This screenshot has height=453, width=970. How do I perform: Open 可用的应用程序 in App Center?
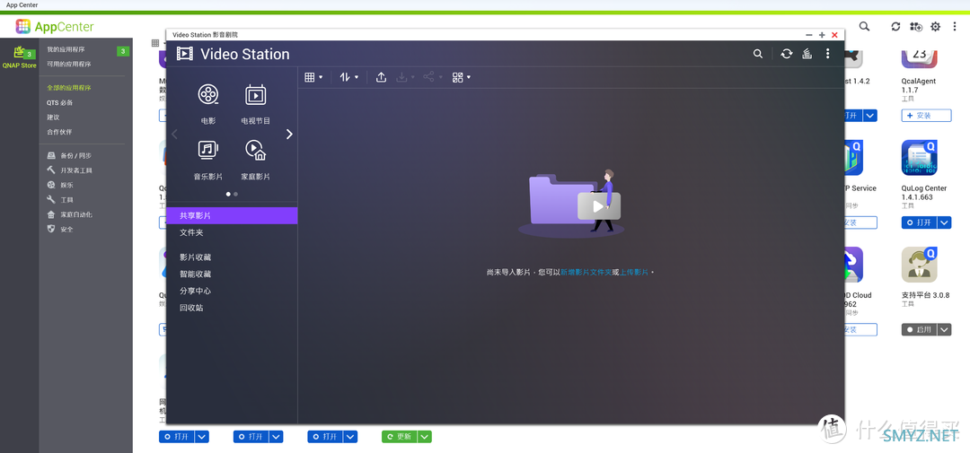(x=68, y=65)
